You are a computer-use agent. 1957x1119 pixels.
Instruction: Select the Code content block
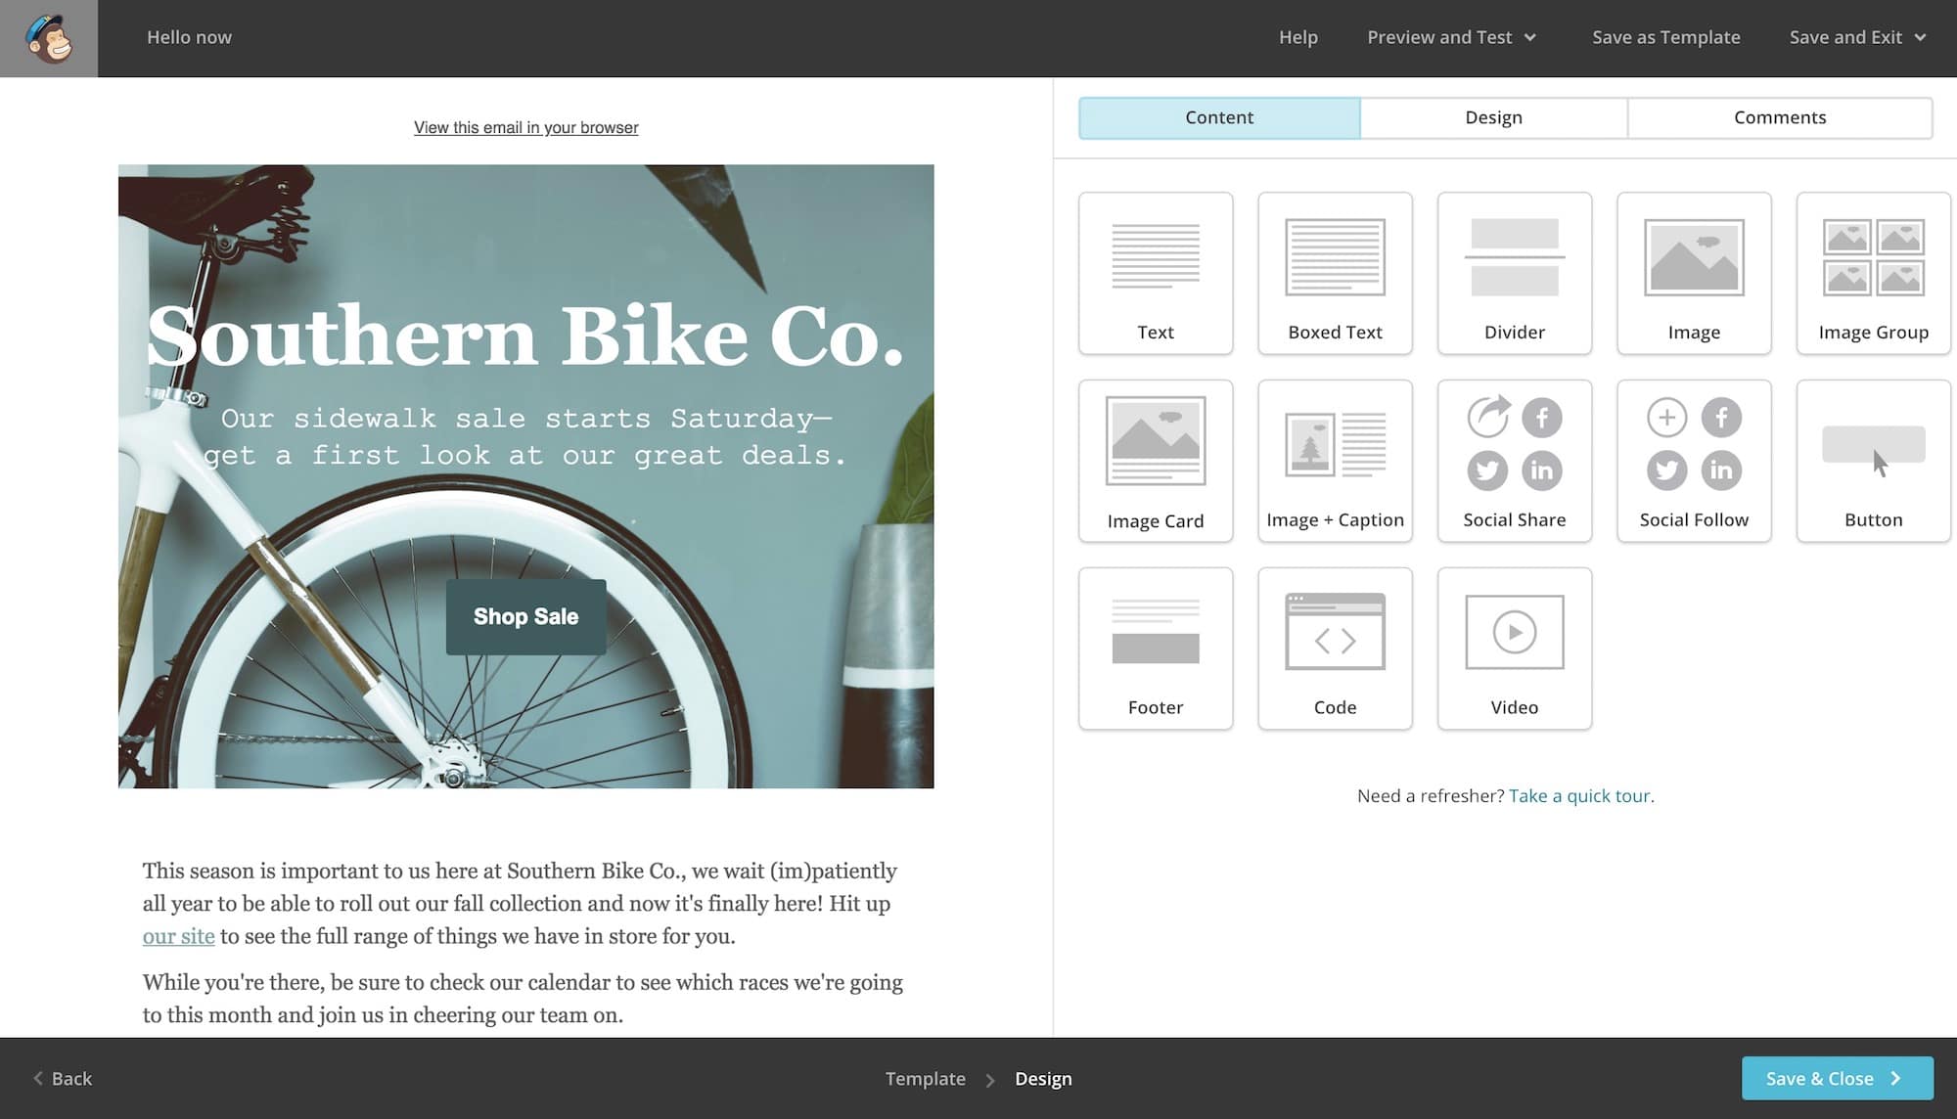coord(1335,648)
